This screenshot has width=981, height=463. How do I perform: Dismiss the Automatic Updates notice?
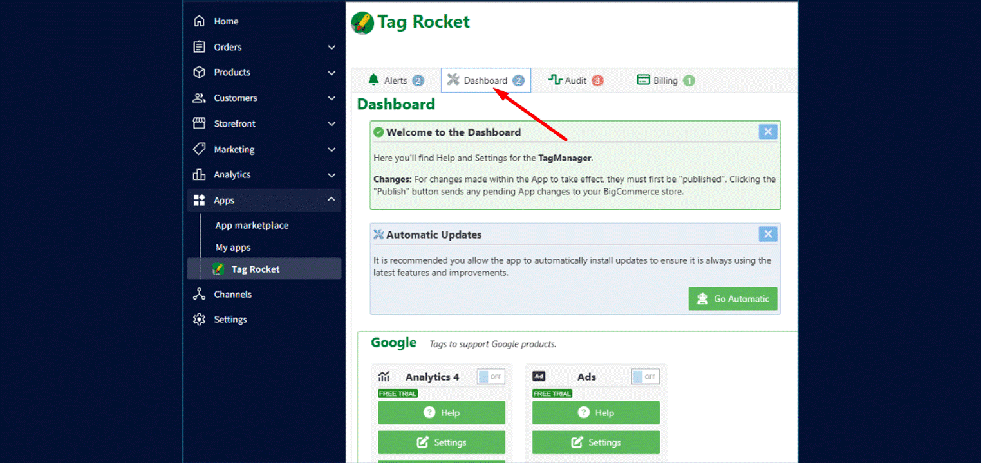(x=767, y=234)
